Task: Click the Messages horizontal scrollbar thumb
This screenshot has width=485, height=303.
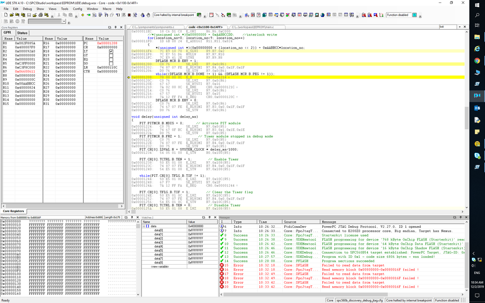Action: [305, 294]
